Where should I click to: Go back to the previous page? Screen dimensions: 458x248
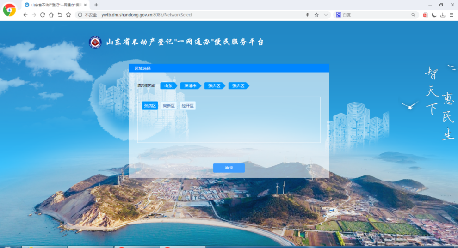pos(25,15)
